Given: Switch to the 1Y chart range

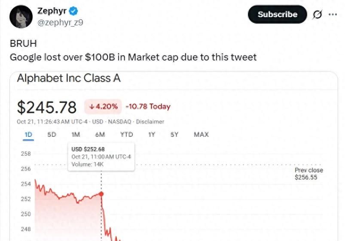Looking at the screenshot, I should pos(152,135).
